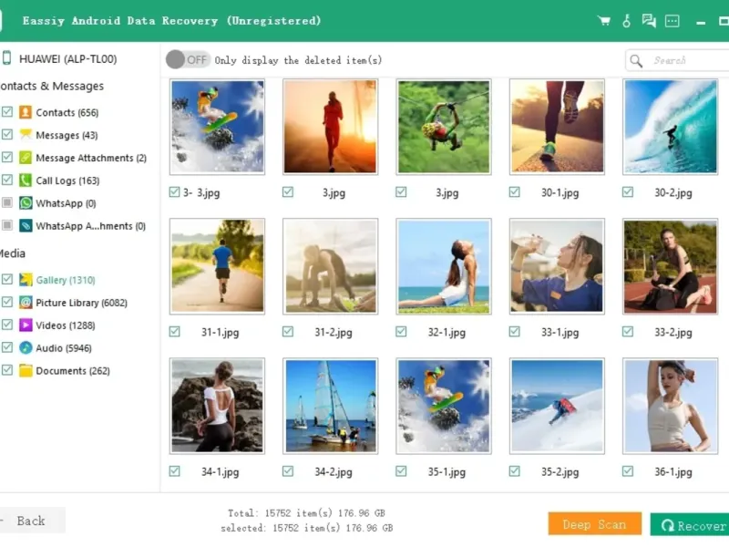729x547 pixels.
Task: Select the WhatsApp A...hments (0) category
Action: (x=90, y=226)
